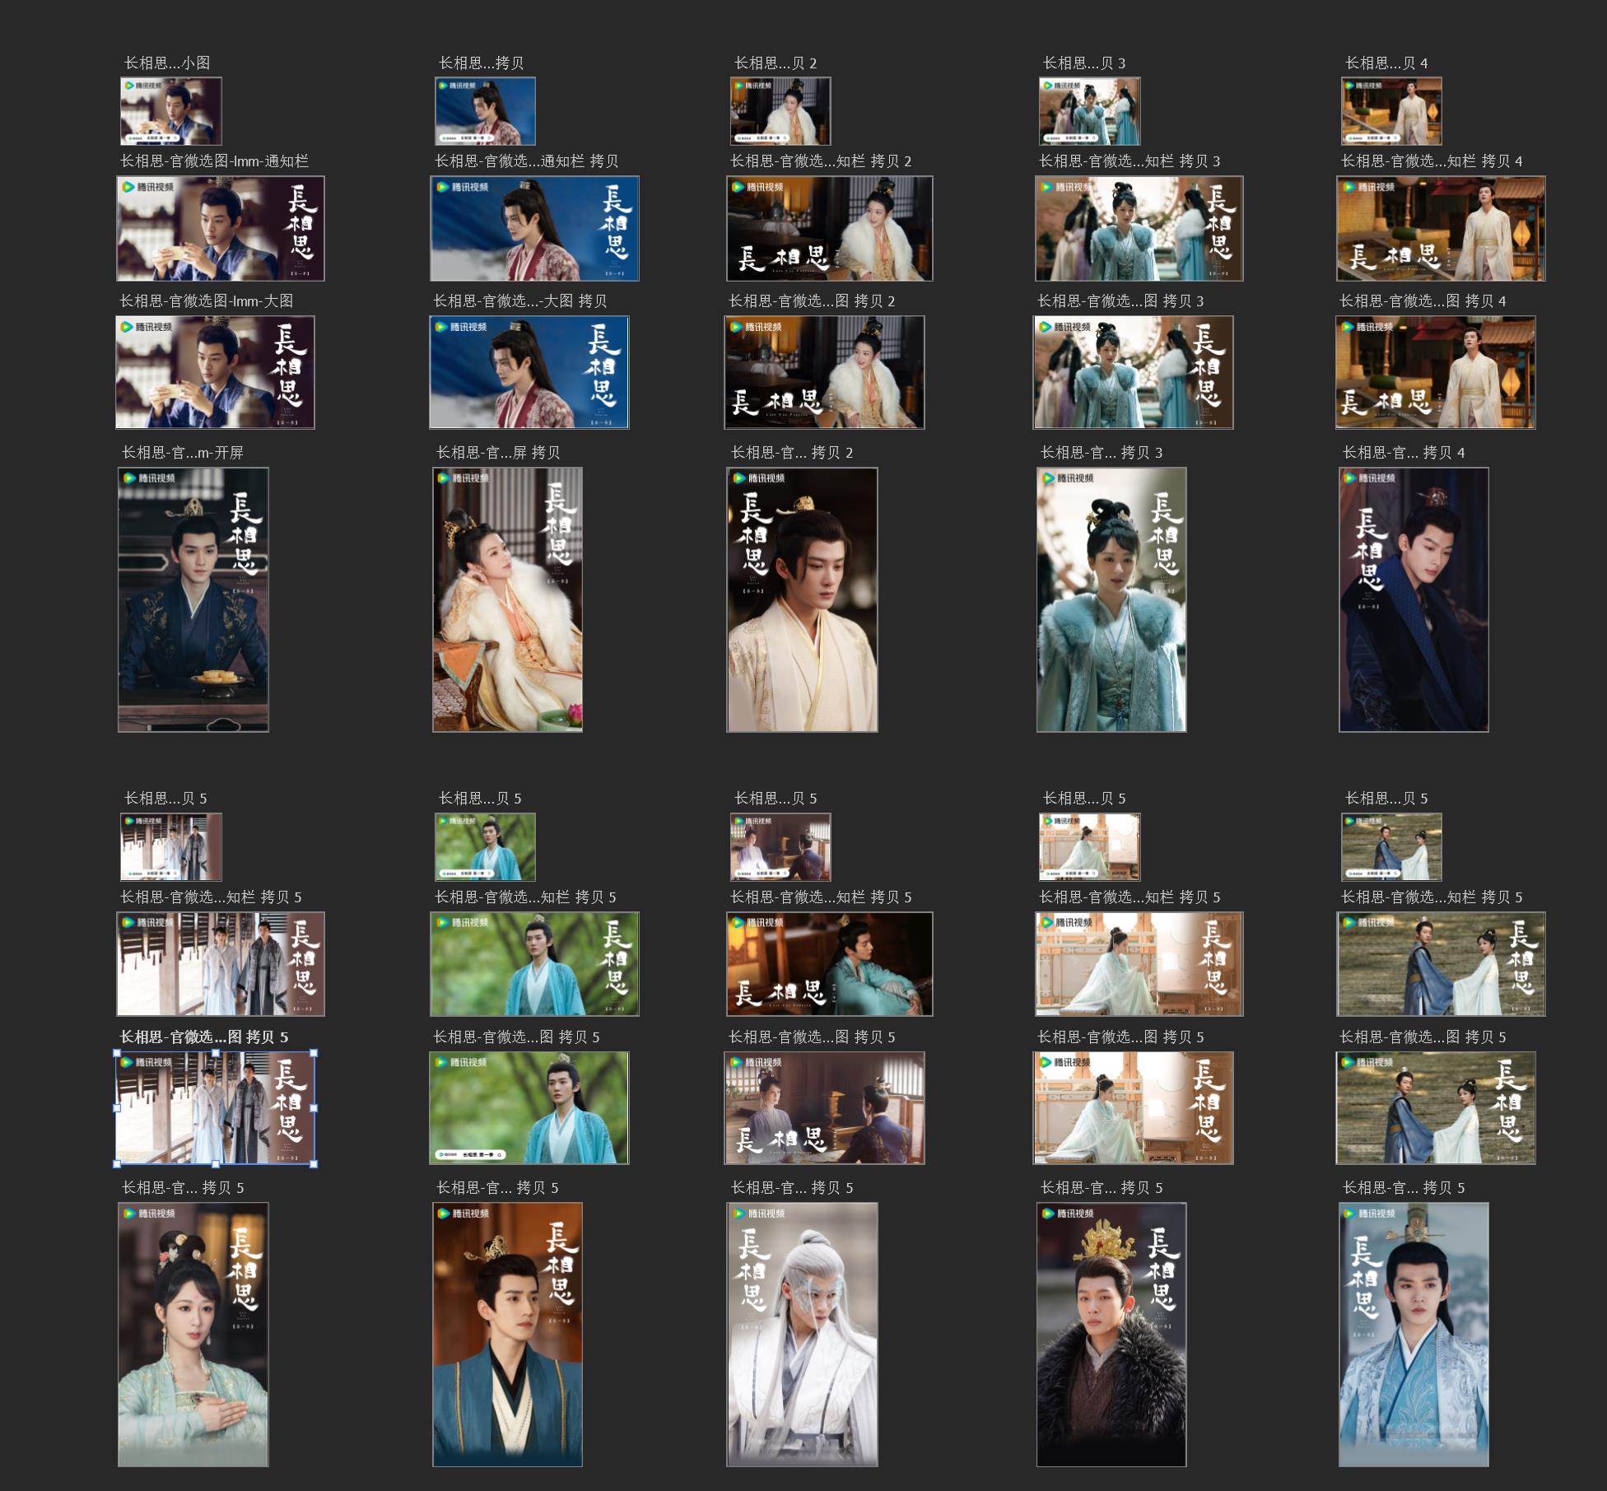Click the small artboard label 长相思...贝 2

point(776,63)
